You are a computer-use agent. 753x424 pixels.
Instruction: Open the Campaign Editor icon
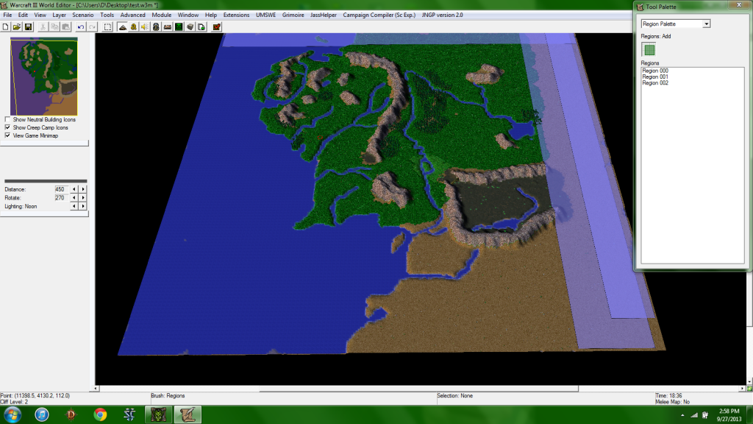click(x=168, y=27)
